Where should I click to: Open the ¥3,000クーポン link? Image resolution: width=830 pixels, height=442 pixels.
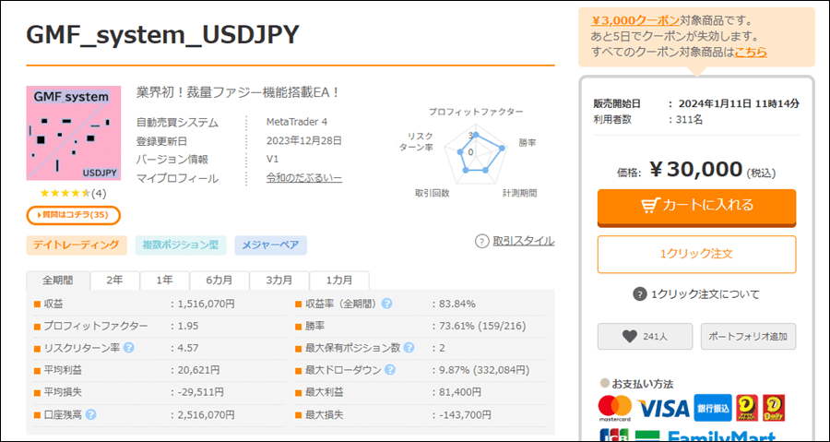click(634, 20)
